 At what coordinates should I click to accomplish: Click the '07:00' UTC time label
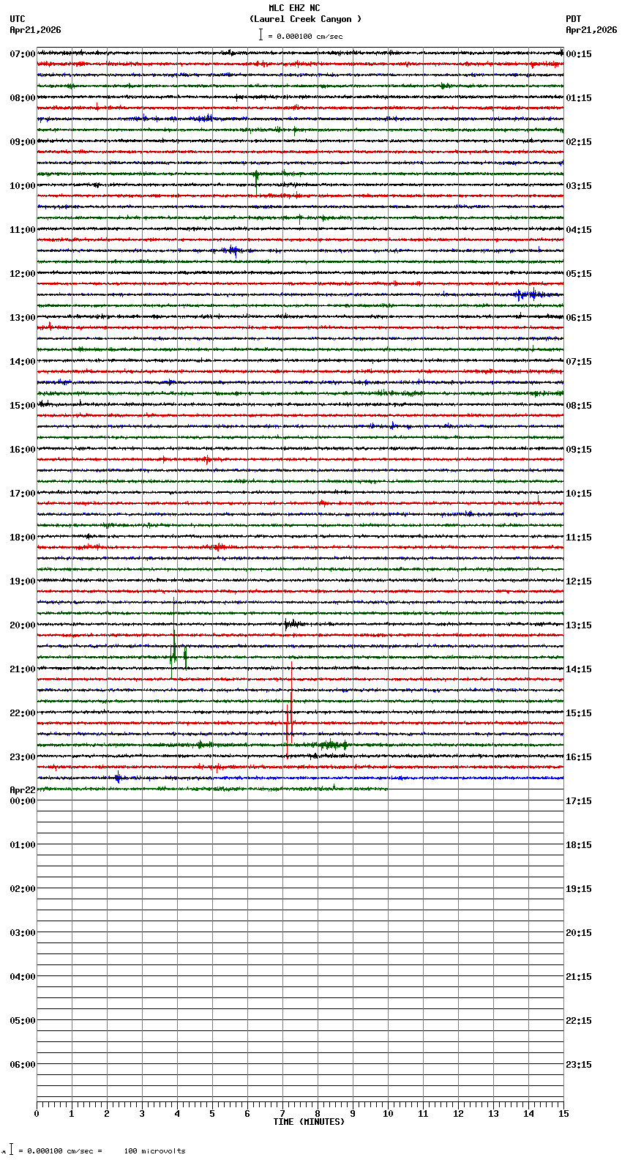22,54
